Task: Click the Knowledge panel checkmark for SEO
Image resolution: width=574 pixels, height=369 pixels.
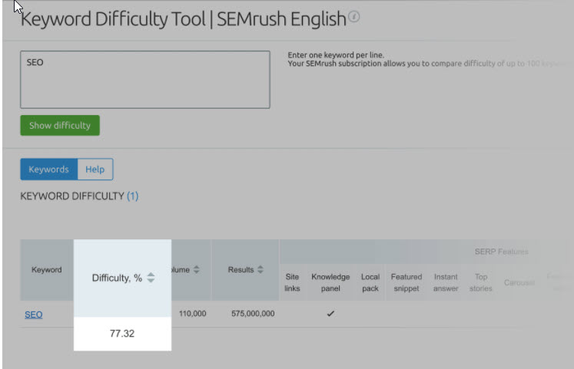Action: point(330,314)
